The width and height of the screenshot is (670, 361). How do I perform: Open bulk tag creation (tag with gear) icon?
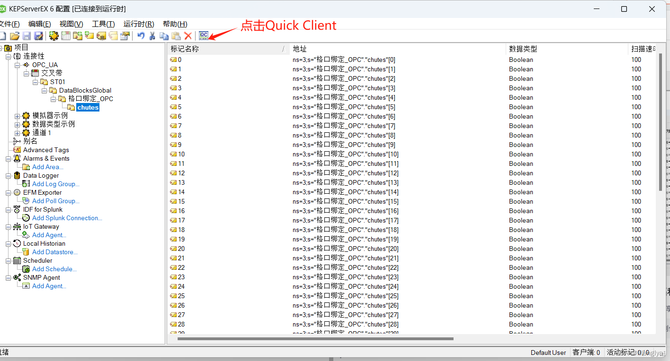[101, 35]
